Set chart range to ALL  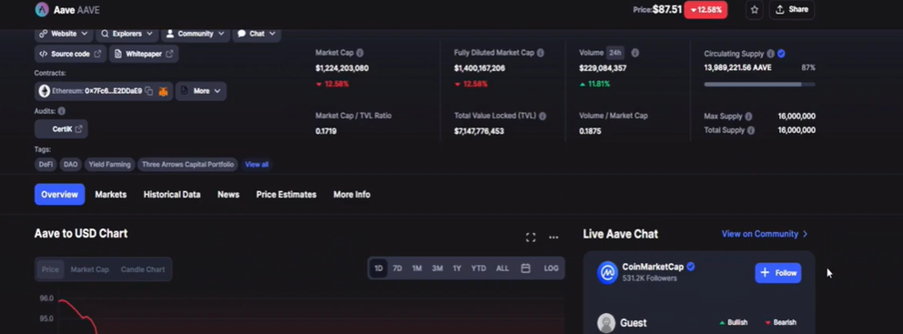(502, 268)
